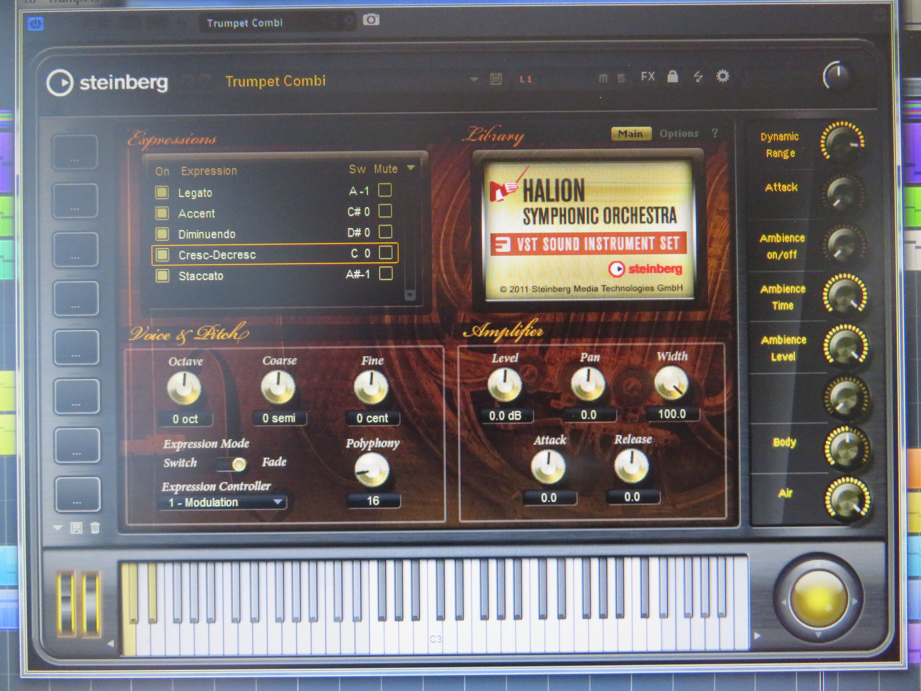Viewport: 921px width, 691px height.
Task: Click the pitch bend wheel
Action: pos(66,604)
